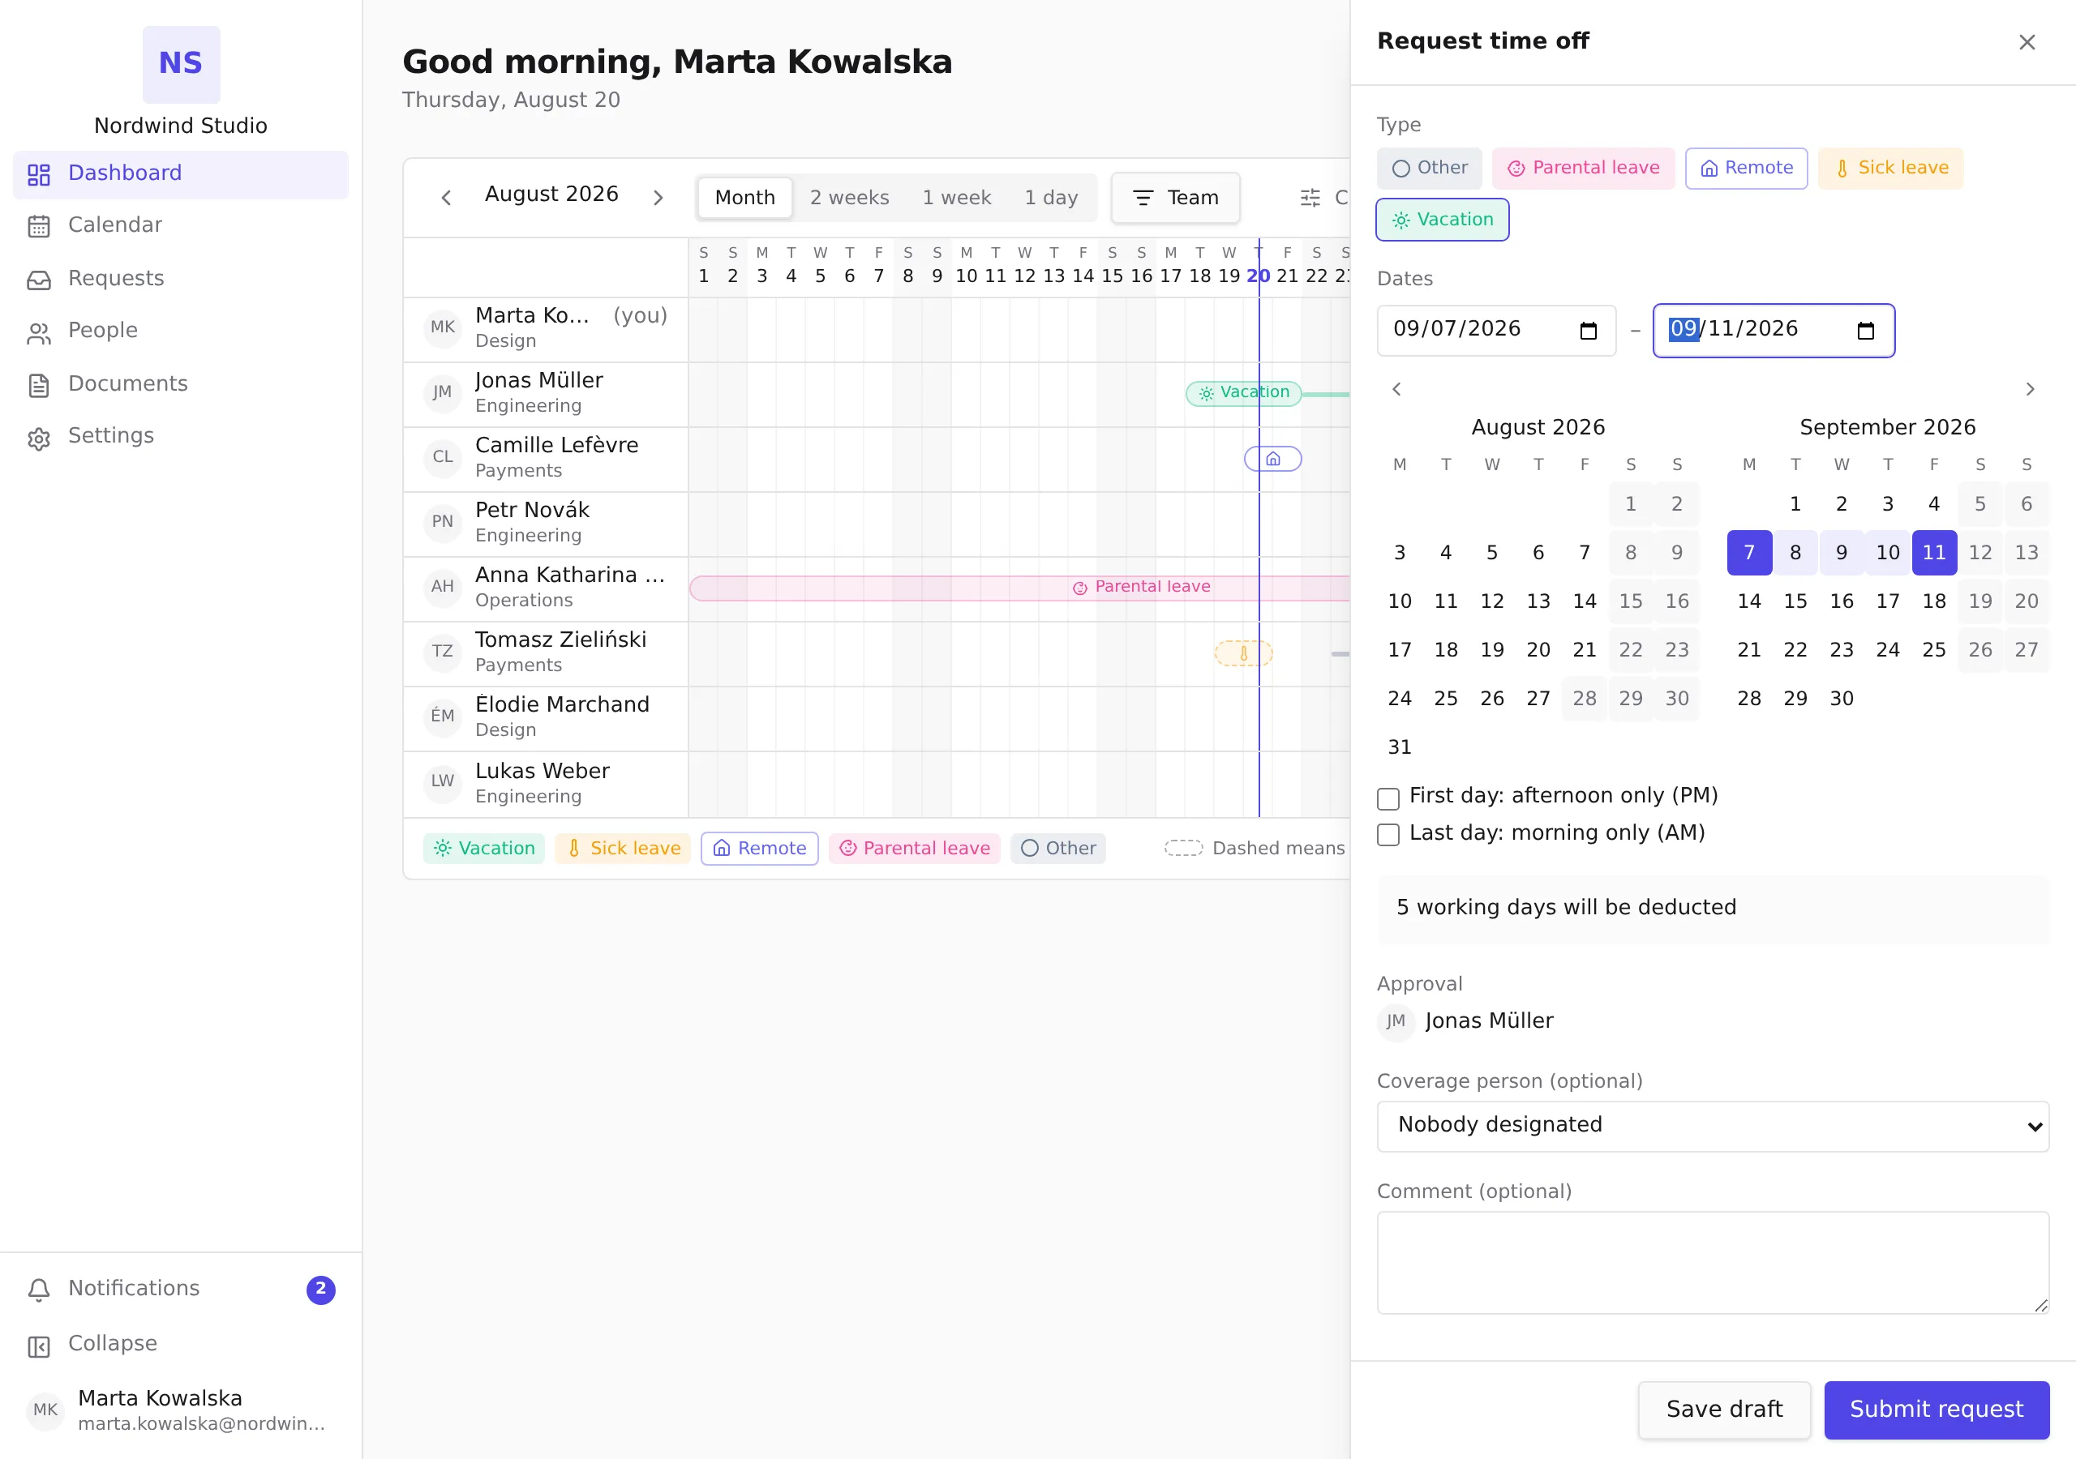The image size is (2076, 1459).
Task: Show previous months in date picker
Action: (1397, 390)
